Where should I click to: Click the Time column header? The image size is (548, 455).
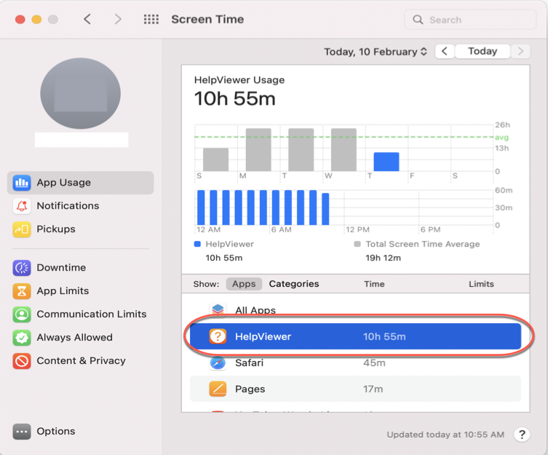(374, 284)
